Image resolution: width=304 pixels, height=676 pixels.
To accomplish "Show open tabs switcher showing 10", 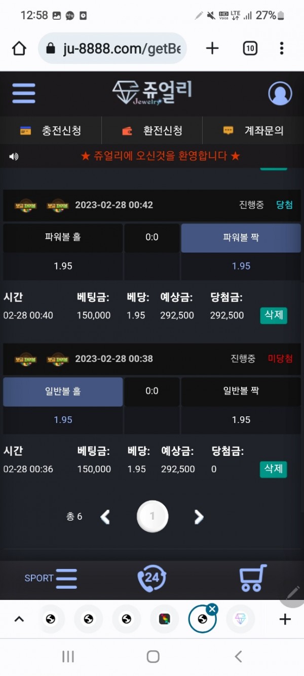I will click(x=250, y=48).
